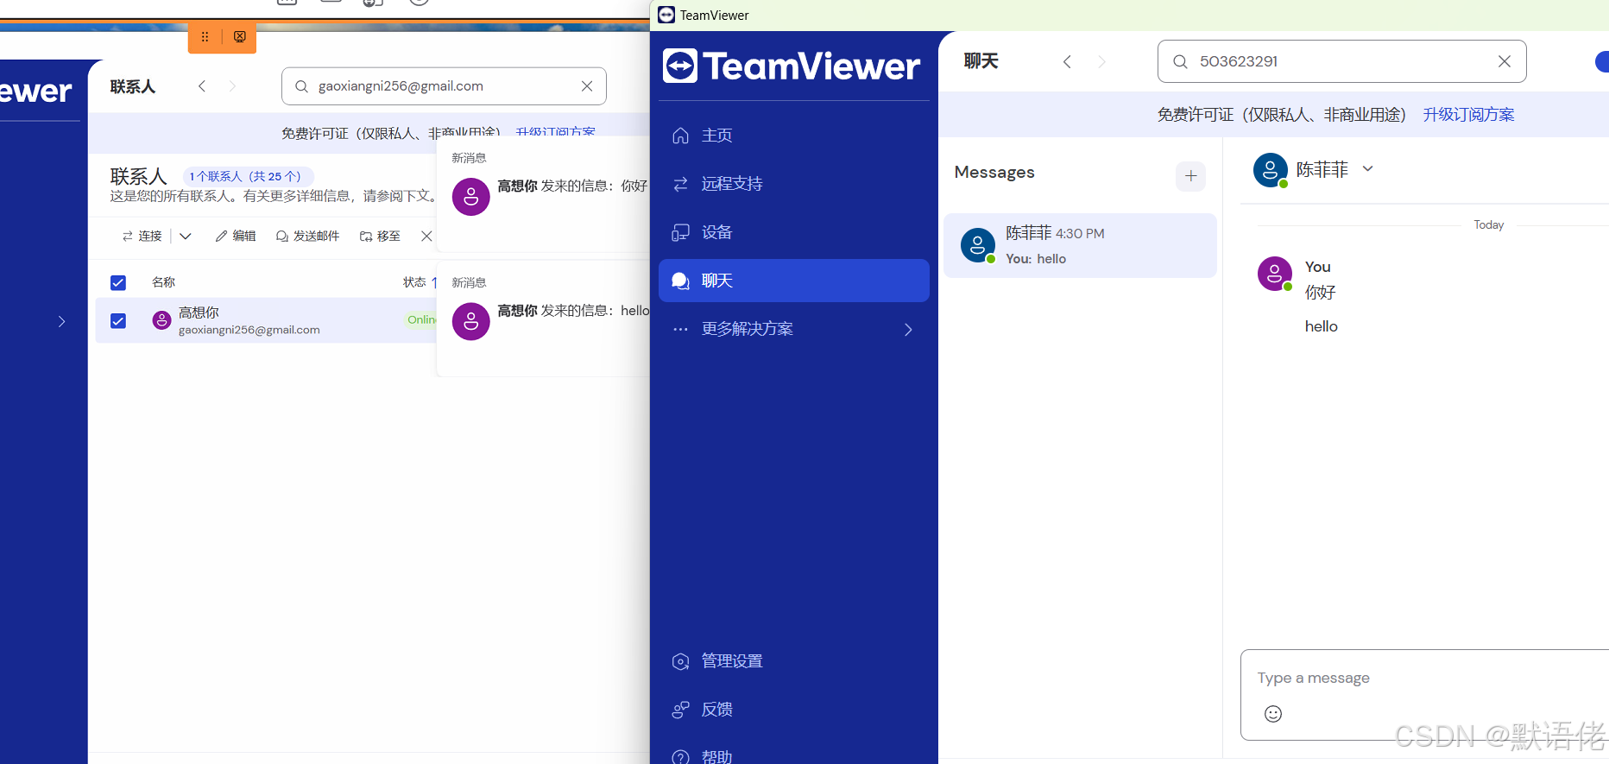Screen dimensions: 1609x764
Task: Click 发送邮件 send email button
Action: coord(307,236)
